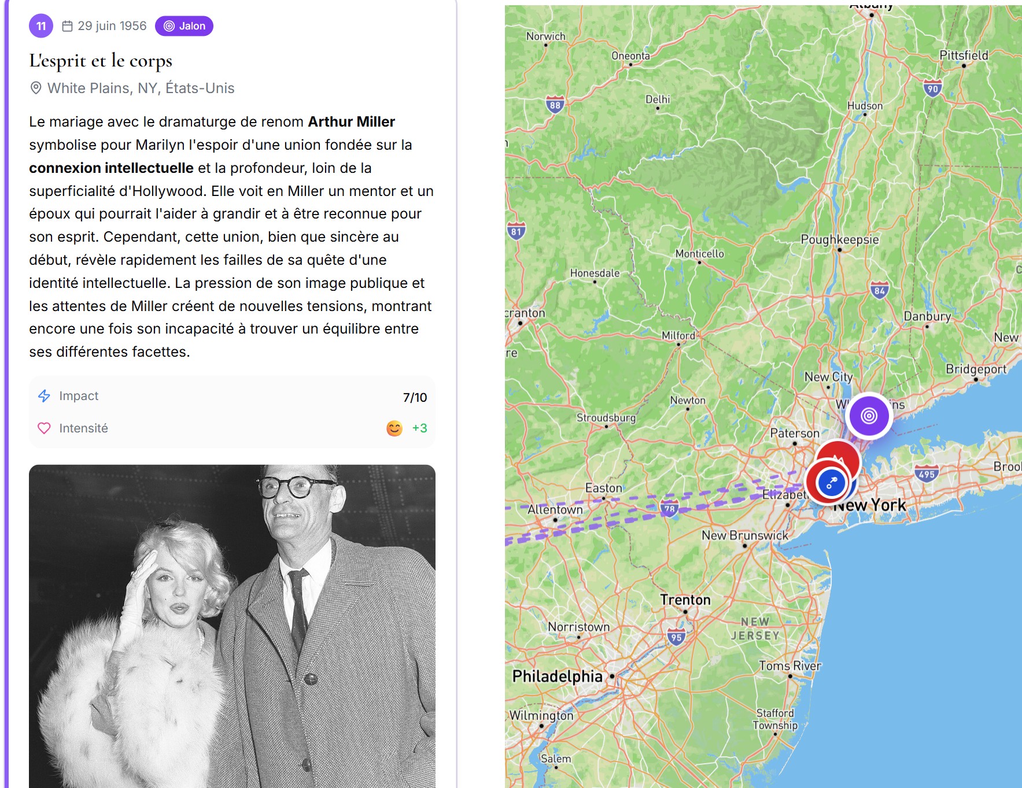Screen dimensions: 1022x788
Task: Click the location pin icon before White Plains
Action: (x=36, y=88)
